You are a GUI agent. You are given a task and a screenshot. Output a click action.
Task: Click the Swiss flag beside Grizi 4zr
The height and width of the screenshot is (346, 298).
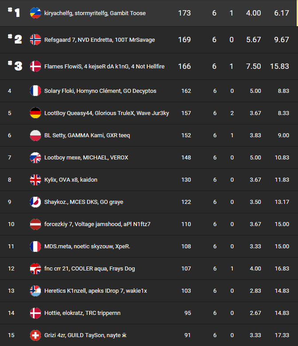(35, 335)
